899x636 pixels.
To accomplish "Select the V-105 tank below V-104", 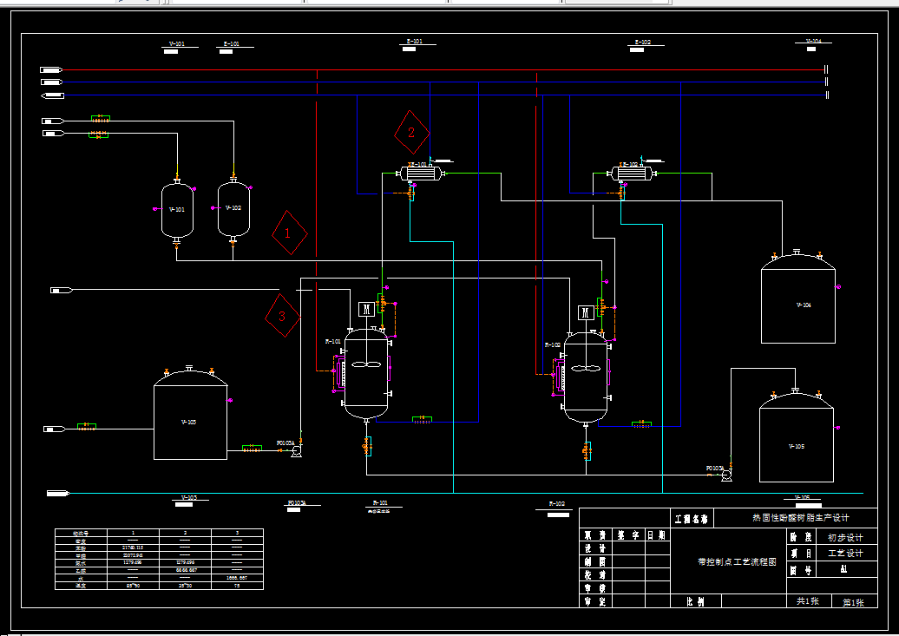I will 797,438.
